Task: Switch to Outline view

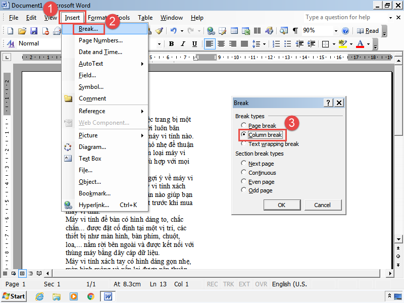Action: [x=31, y=273]
